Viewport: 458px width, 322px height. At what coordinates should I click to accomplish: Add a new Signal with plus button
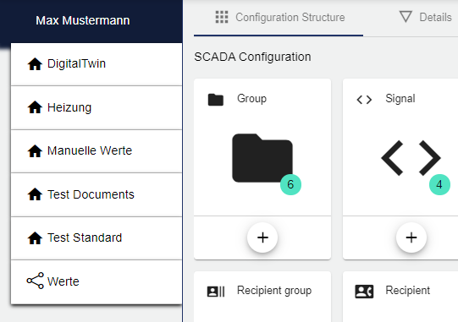coord(411,237)
